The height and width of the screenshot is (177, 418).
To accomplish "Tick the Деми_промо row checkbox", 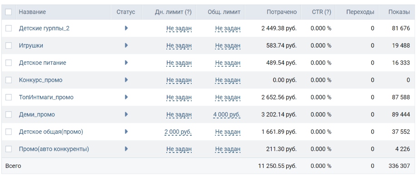I will pos(9,114).
